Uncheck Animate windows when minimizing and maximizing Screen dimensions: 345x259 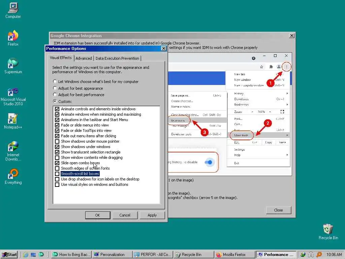point(57,114)
